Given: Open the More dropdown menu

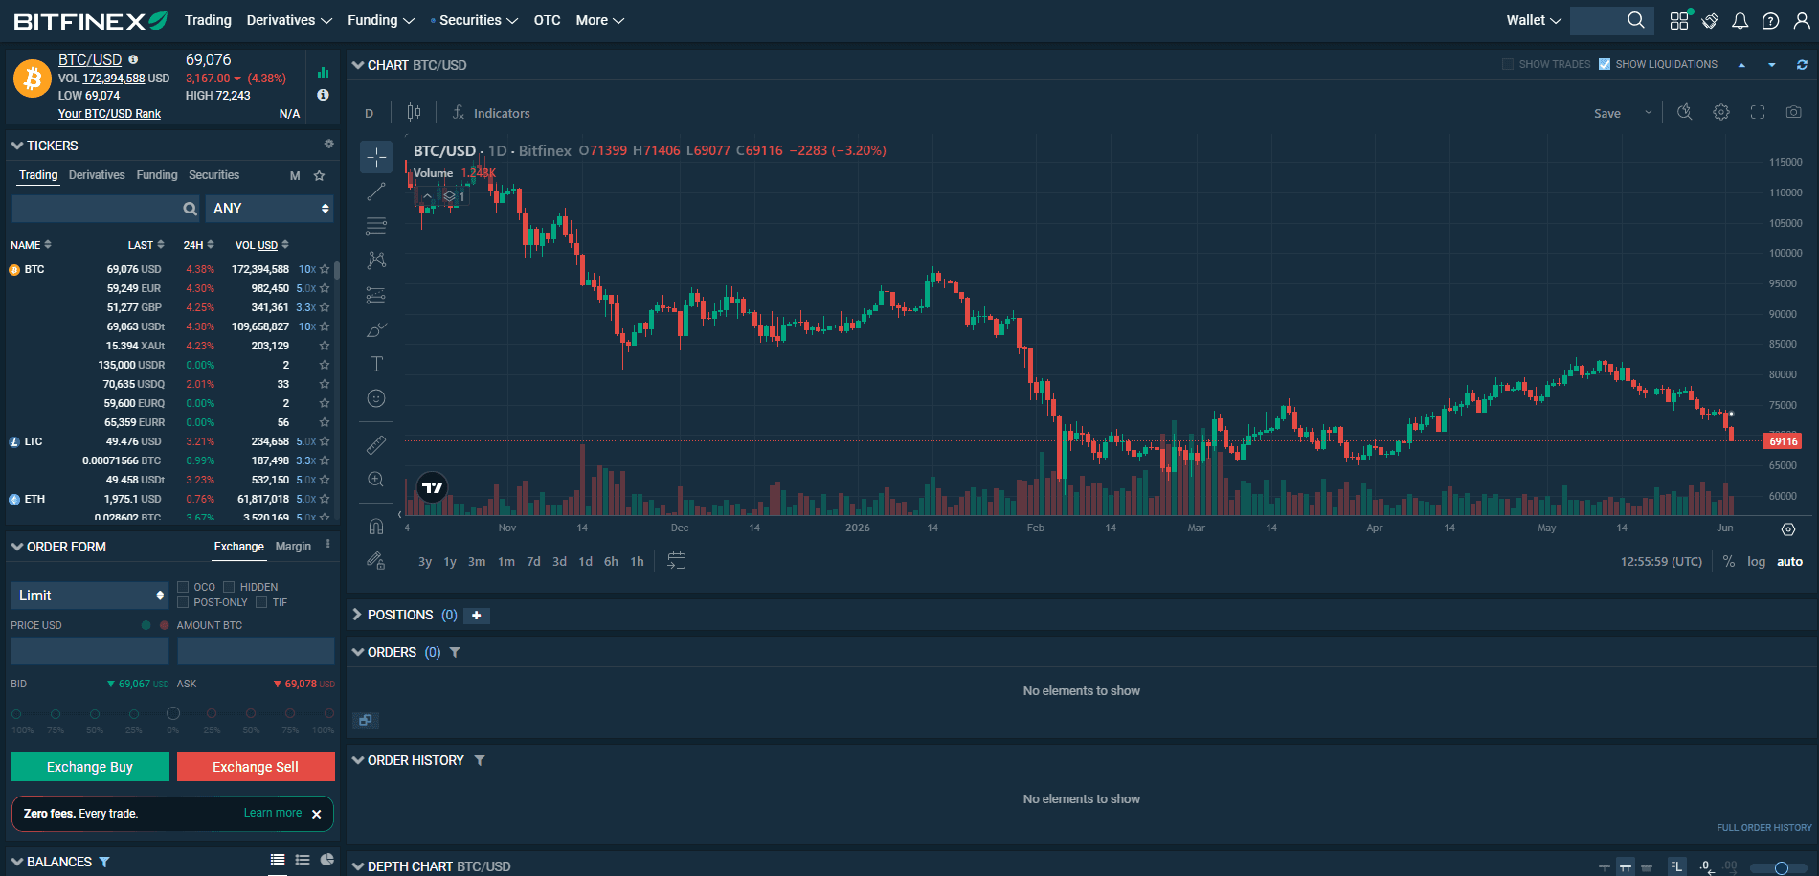Looking at the screenshot, I should pos(599,20).
